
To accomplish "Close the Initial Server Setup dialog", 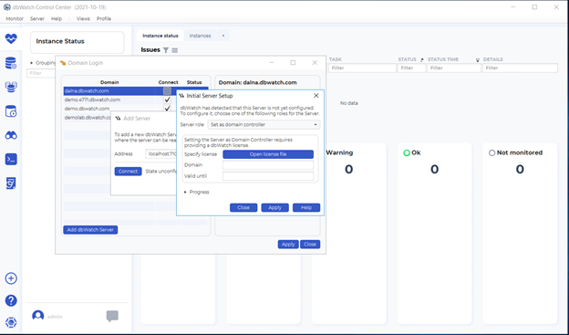I will [x=316, y=96].
